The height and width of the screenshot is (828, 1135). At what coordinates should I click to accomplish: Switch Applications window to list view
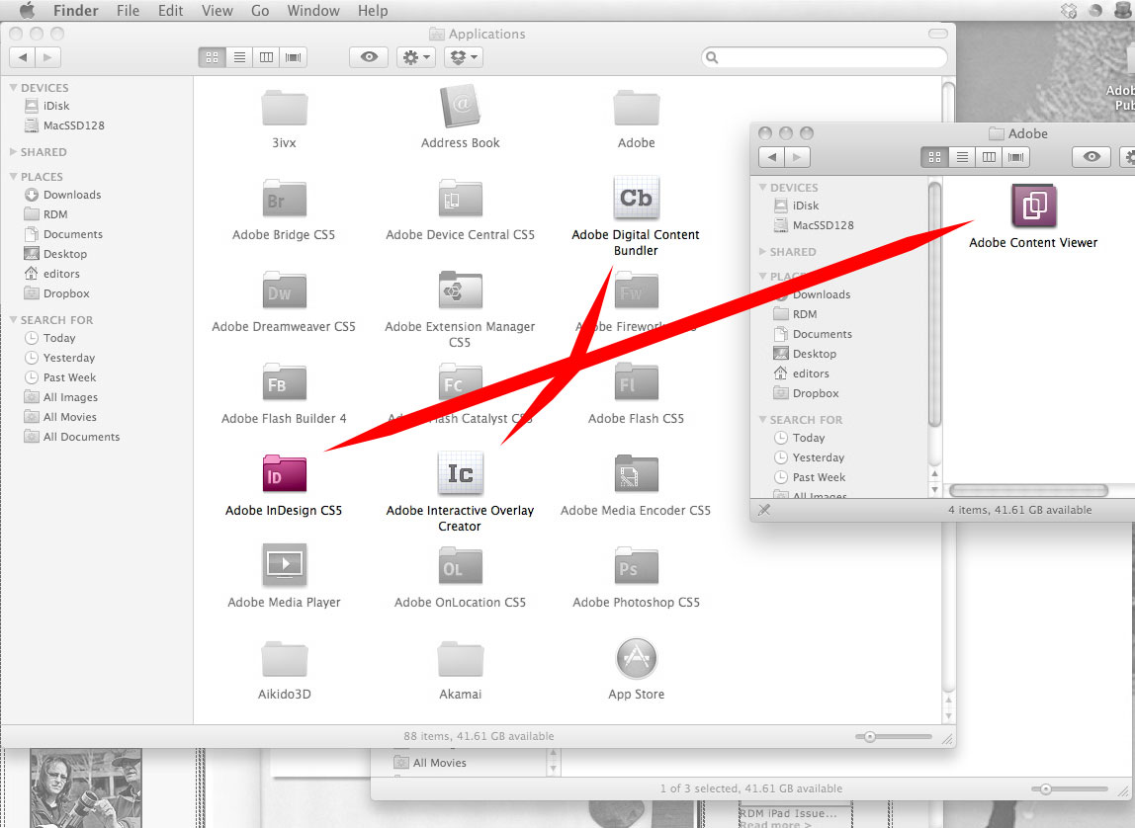(x=239, y=57)
